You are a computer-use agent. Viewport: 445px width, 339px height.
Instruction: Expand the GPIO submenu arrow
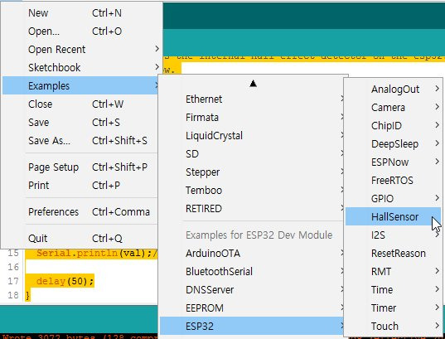[x=437, y=198]
